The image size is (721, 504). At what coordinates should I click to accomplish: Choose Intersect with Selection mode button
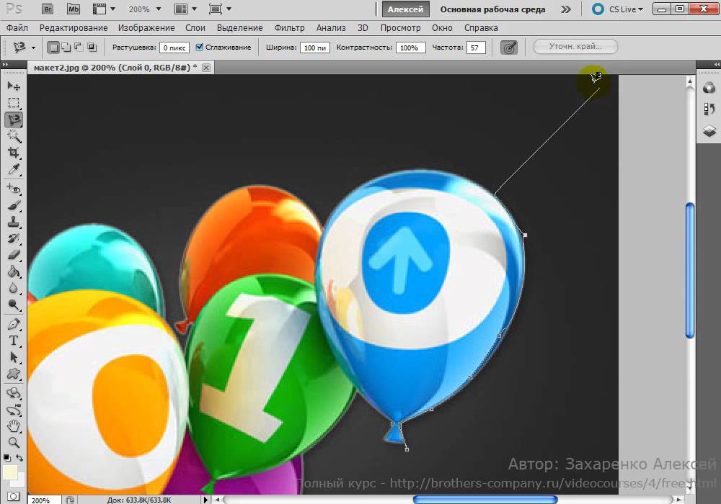click(x=92, y=47)
